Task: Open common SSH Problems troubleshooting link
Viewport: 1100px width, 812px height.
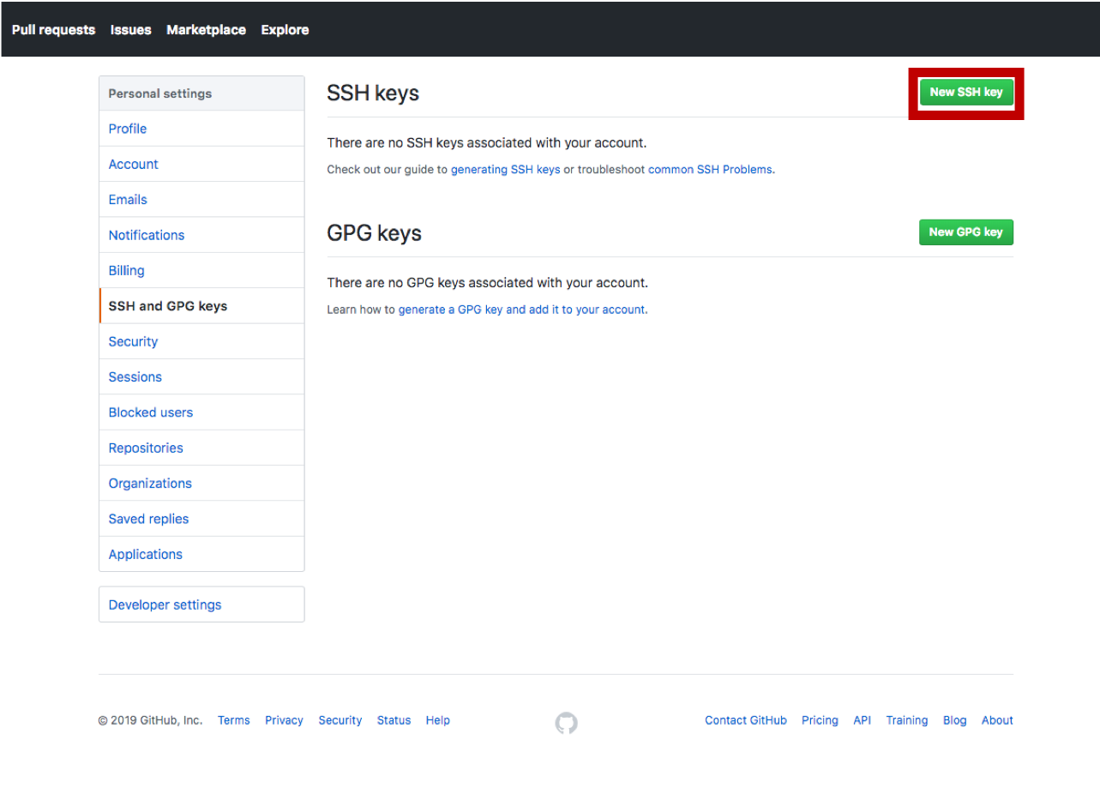Action: click(710, 170)
